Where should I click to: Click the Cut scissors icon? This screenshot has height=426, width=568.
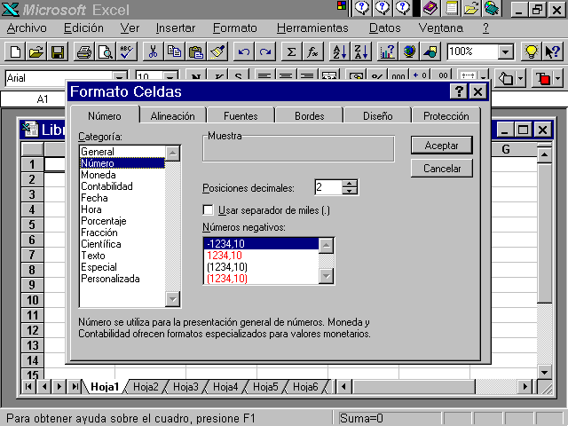[154, 51]
